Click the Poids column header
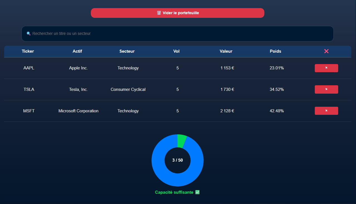This screenshot has width=356, height=204. click(275, 51)
